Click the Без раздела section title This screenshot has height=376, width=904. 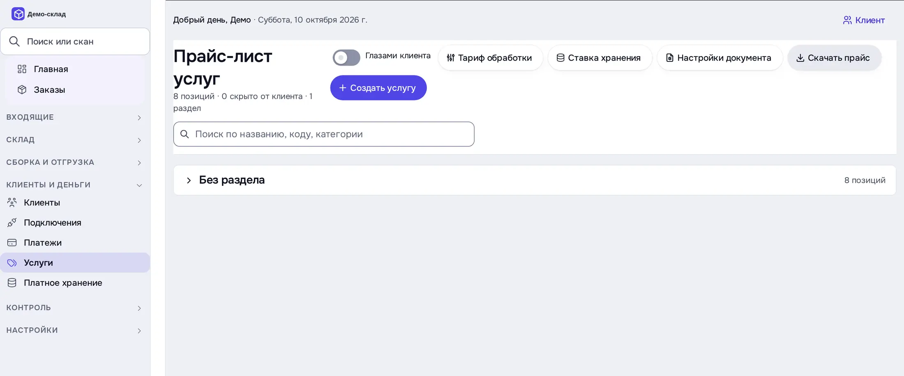click(x=232, y=180)
